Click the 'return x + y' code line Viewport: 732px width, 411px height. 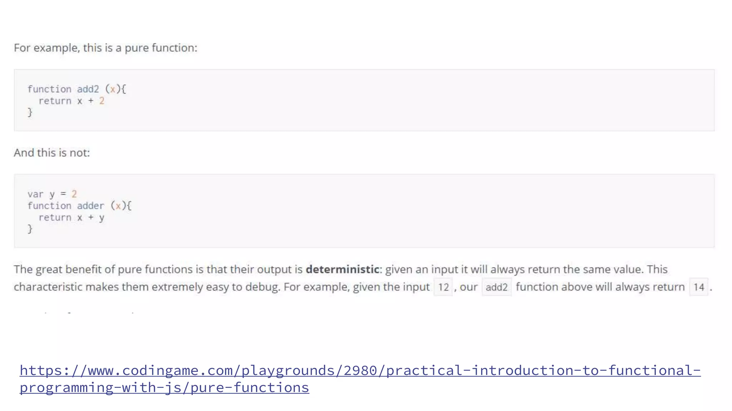71,218
